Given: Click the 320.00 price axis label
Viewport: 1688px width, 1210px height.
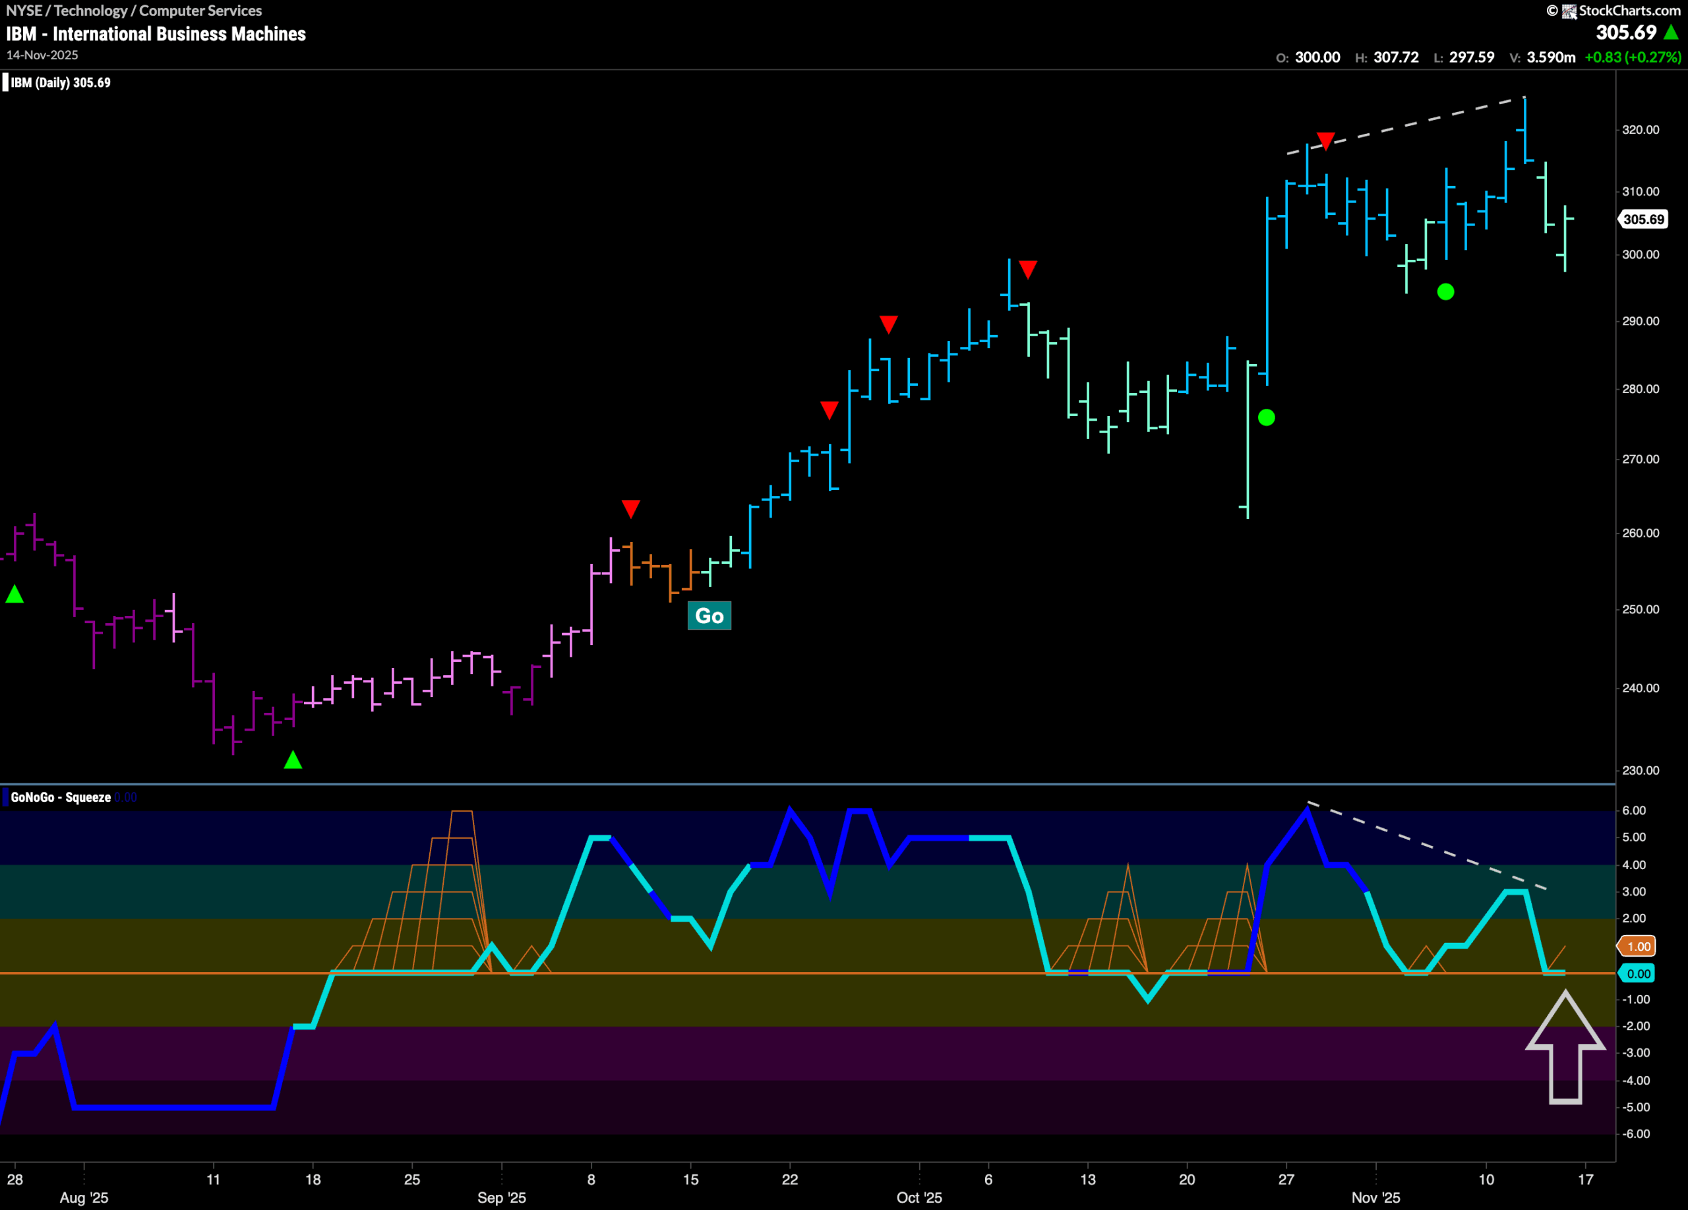Looking at the screenshot, I should tap(1641, 129).
